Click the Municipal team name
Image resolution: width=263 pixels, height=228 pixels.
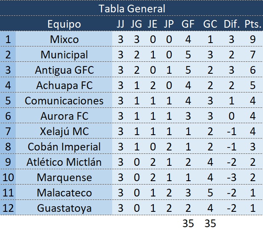click(64, 55)
